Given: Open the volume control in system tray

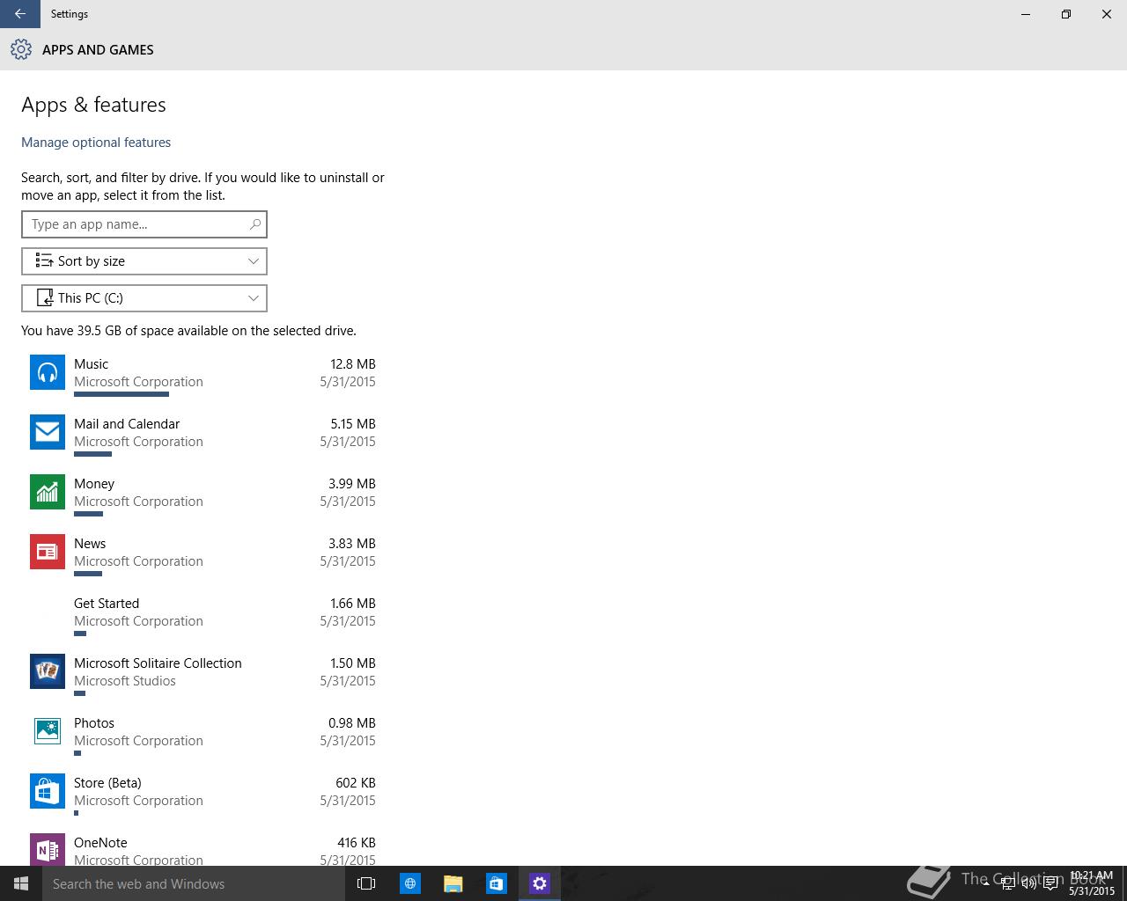Looking at the screenshot, I should coord(1029,883).
